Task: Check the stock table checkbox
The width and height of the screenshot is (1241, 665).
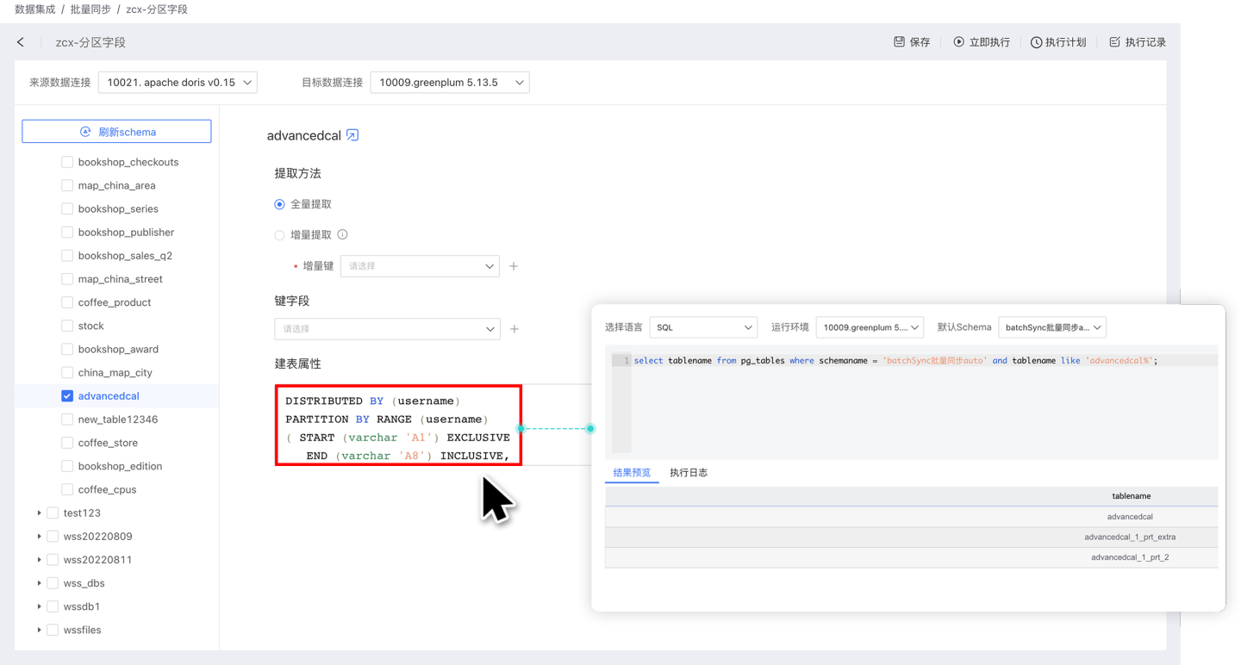Action: point(67,326)
